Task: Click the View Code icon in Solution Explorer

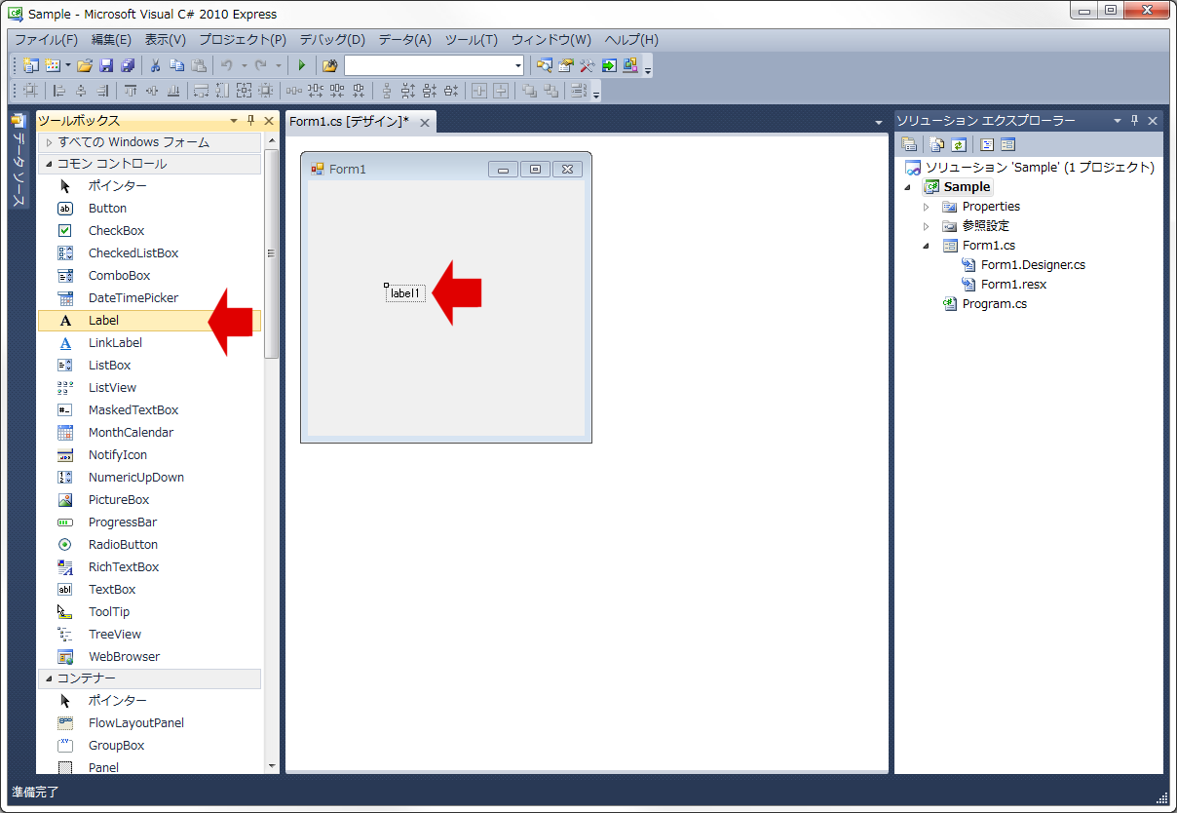Action: pyautogui.click(x=987, y=144)
